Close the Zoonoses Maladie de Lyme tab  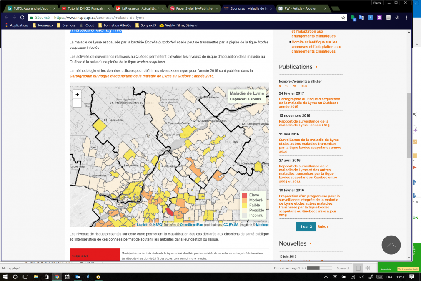[271, 8]
